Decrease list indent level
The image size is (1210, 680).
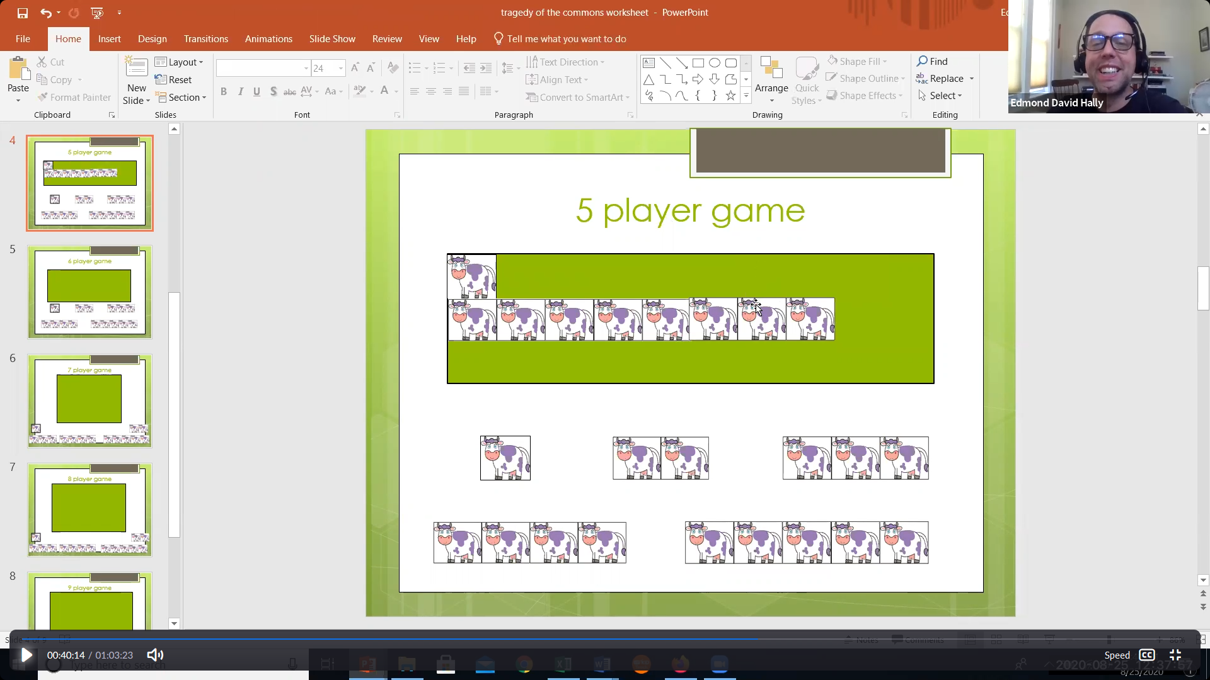(x=469, y=68)
